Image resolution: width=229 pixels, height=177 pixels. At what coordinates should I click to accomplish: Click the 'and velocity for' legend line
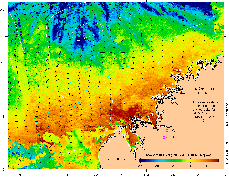pos(204,110)
